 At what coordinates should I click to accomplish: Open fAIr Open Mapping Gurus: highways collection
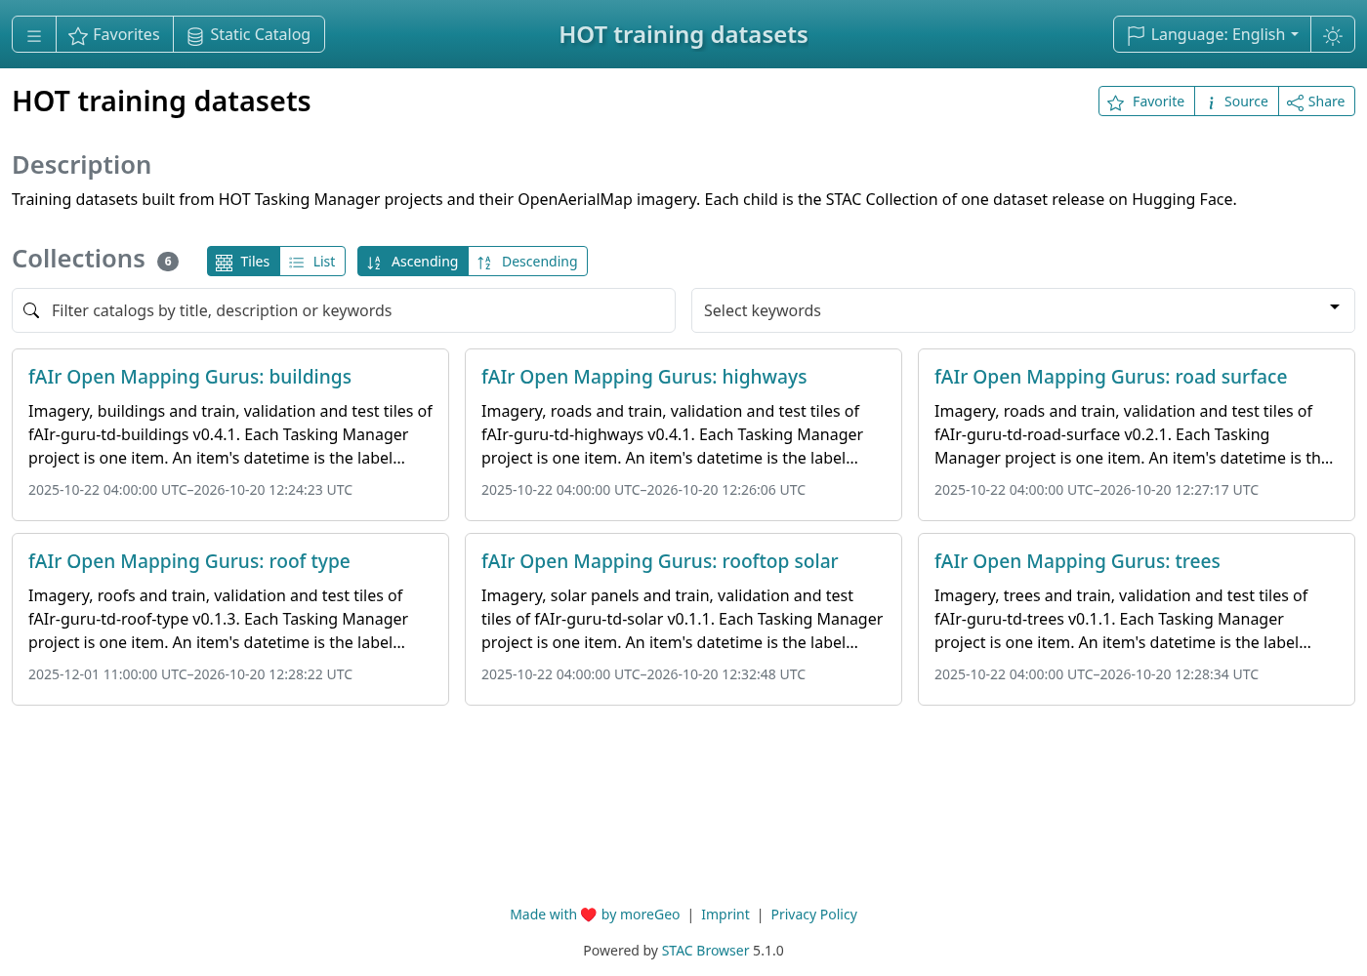tap(643, 377)
